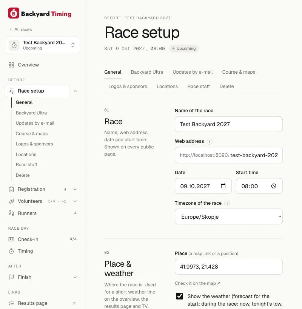Screen dimensions: 302x309
Task: Click the back arrow beside All races
Action: click(x=11, y=29)
